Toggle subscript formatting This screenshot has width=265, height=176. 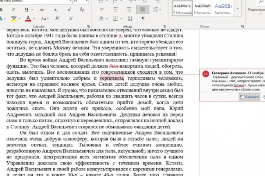pyautogui.click(x=56, y=10)
